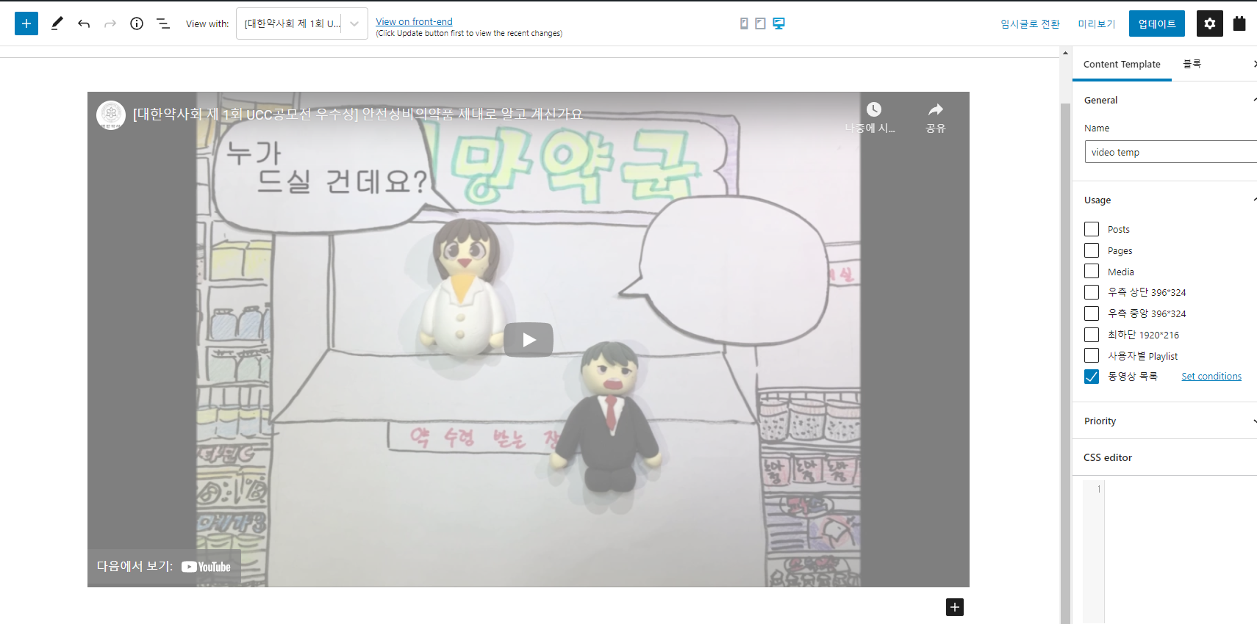Open the View with dropdown
1257x624 pixels.
click(x=302, y=23)
